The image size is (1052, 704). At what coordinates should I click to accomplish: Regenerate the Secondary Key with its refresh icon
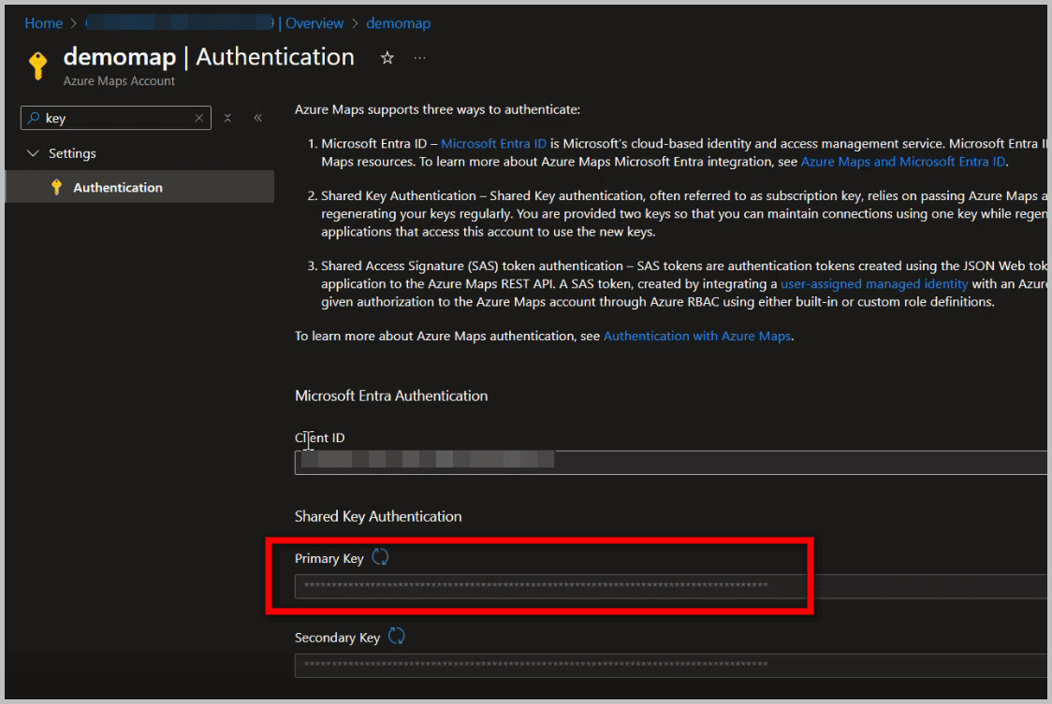(396, 636)
